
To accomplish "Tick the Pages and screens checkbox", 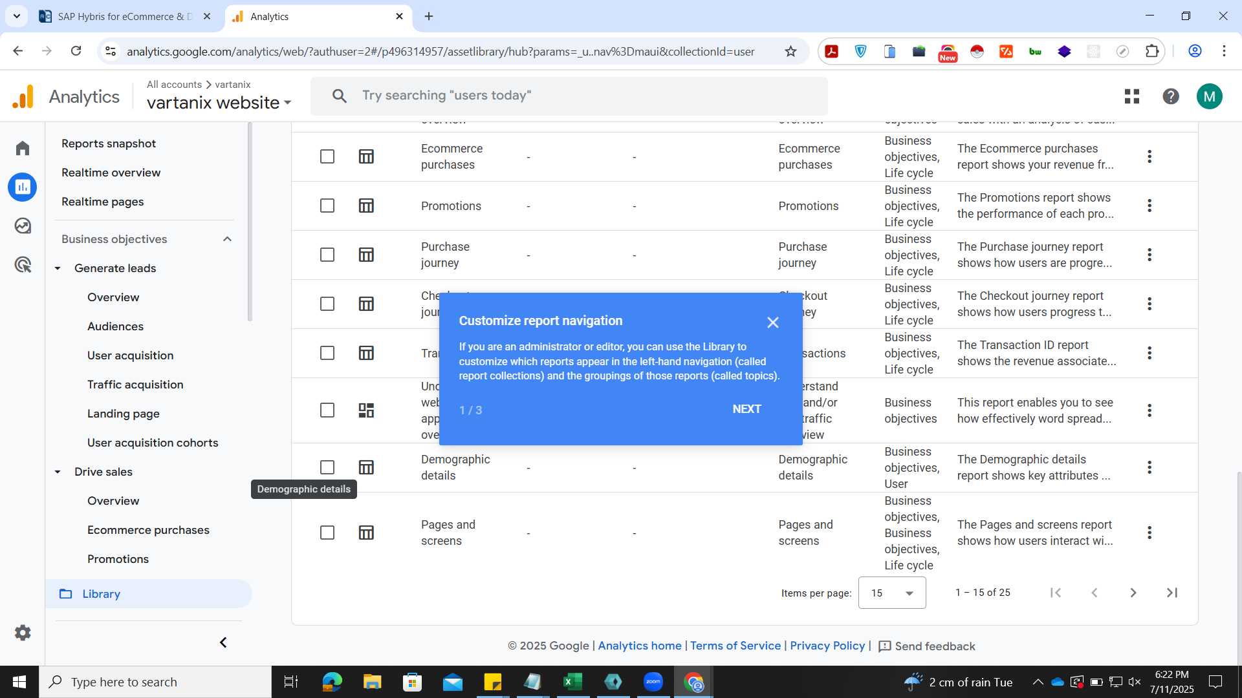I will point(327,533).
